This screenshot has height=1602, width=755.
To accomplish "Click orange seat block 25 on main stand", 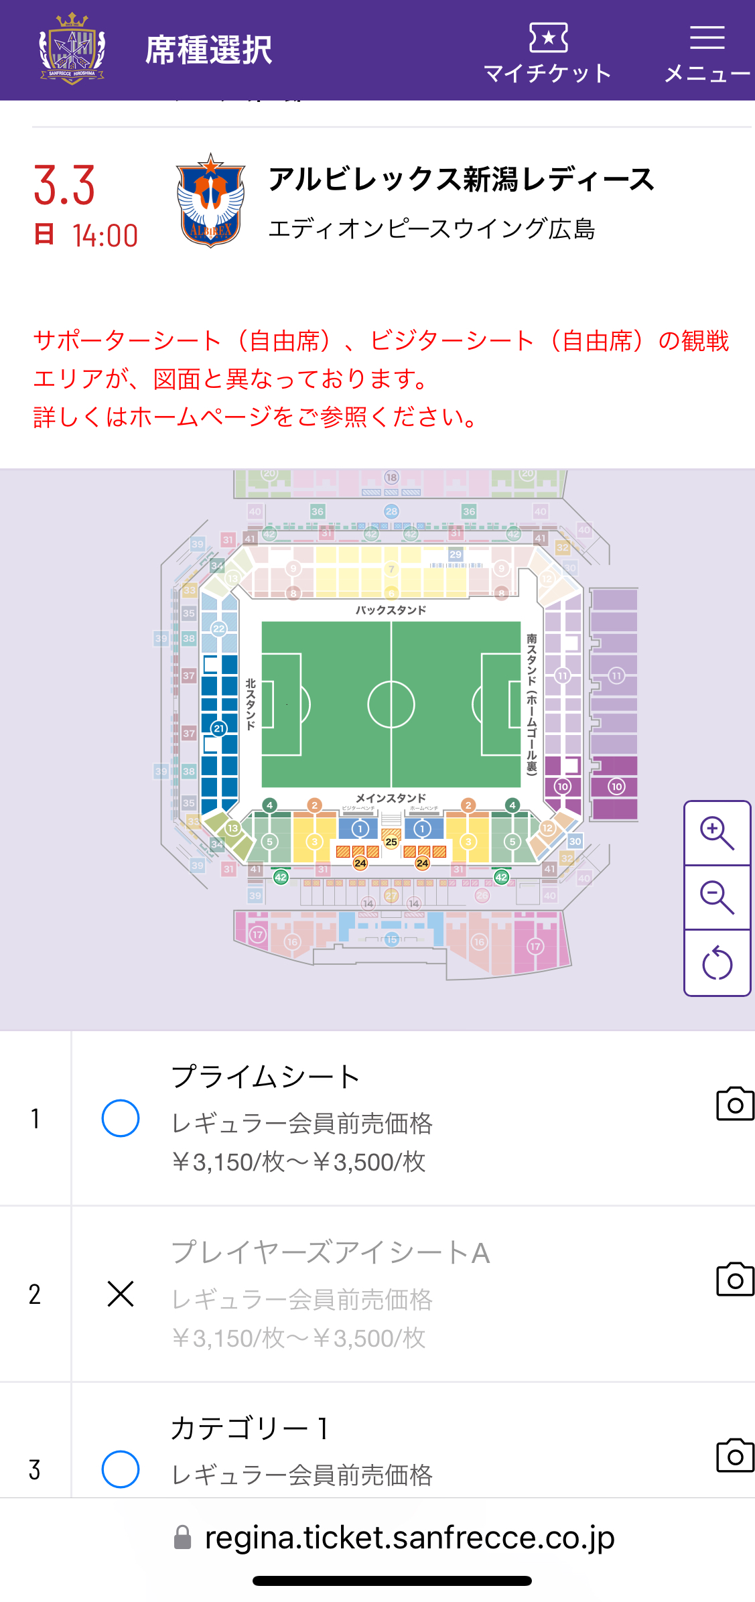I will (391, 842).
